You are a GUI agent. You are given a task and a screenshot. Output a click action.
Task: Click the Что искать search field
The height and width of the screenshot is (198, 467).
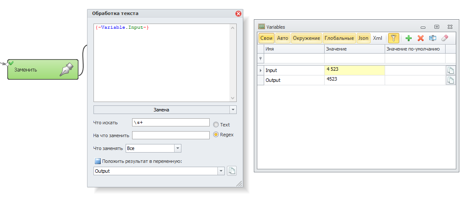(x=170, y=123)
